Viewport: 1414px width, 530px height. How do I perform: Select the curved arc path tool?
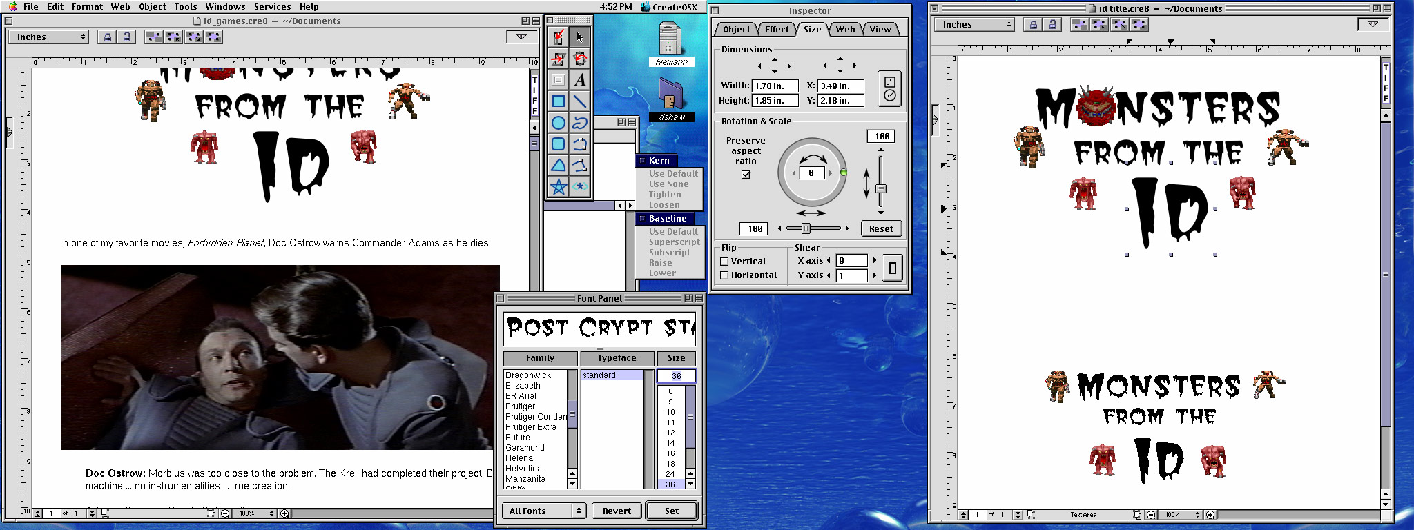(x=580, y=144)
